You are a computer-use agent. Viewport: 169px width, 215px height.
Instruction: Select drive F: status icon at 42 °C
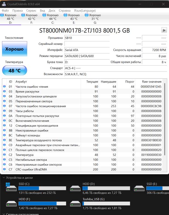coord(24,15)
